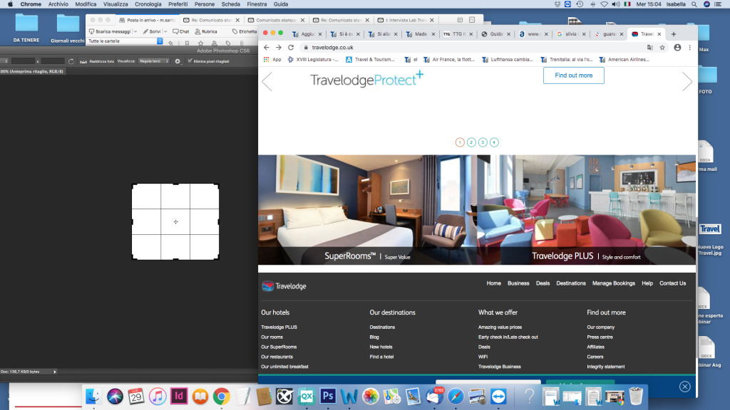Launch Photoshop from the Dock
Image resolution: width=730 pixels, height=410 pixels.
(328, 396)
